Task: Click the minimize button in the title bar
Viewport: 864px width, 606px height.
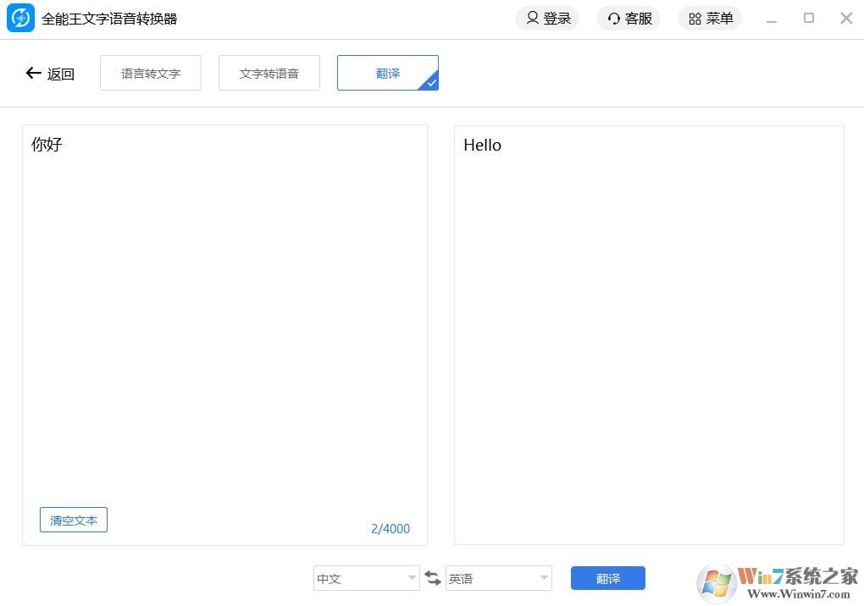Action: [772, 18]
